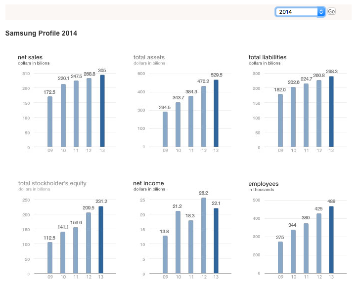The height and width of the screenshot is (286, 360).
Task: Select the 489 employees bar
Action: pyautogui.click(x=331, y=240)
